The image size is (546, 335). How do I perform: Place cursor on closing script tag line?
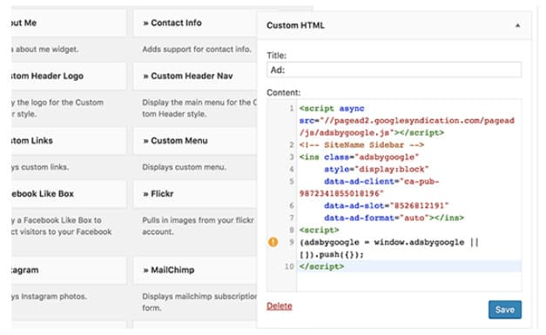(409, 266)
